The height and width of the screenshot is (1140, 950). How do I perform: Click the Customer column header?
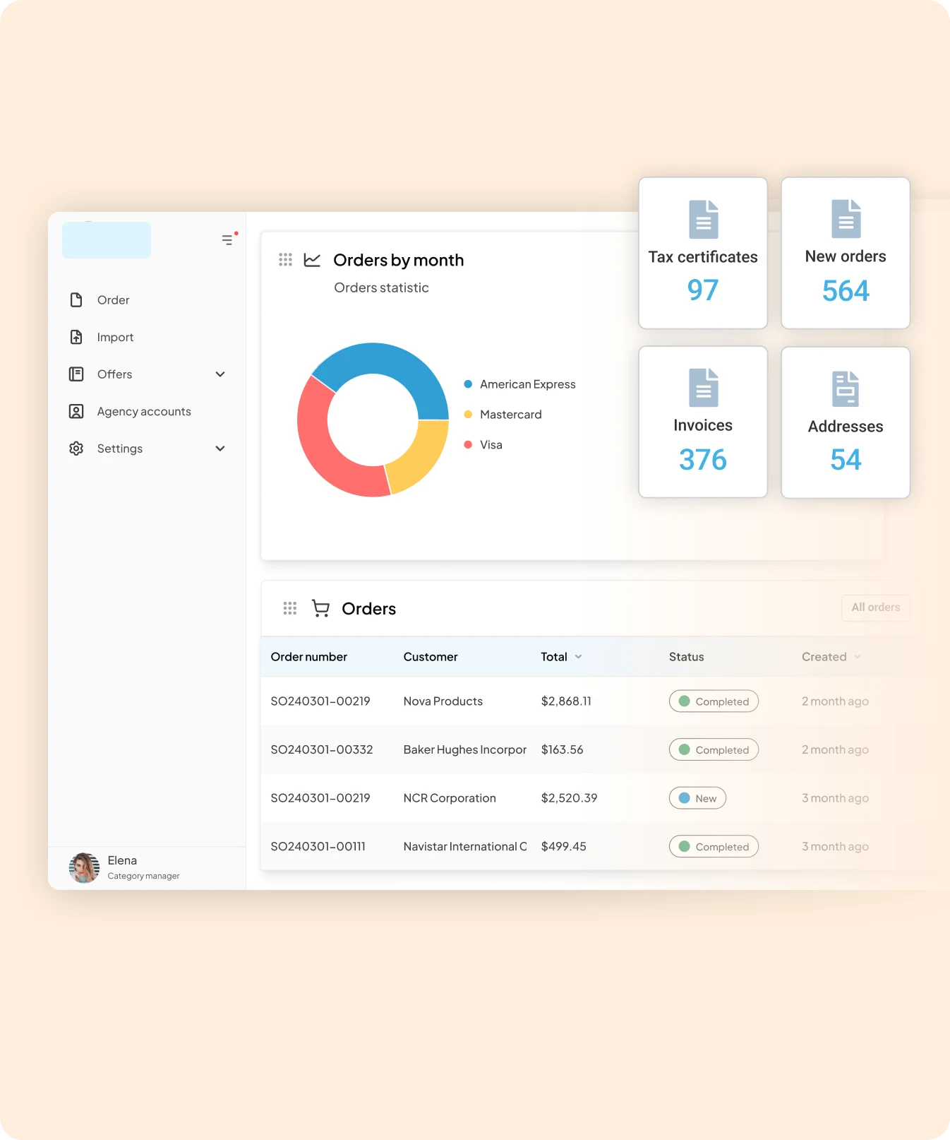click(x=431, y=657)
